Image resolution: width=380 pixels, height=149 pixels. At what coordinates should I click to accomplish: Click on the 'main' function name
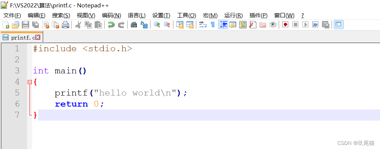coord(65,71)
